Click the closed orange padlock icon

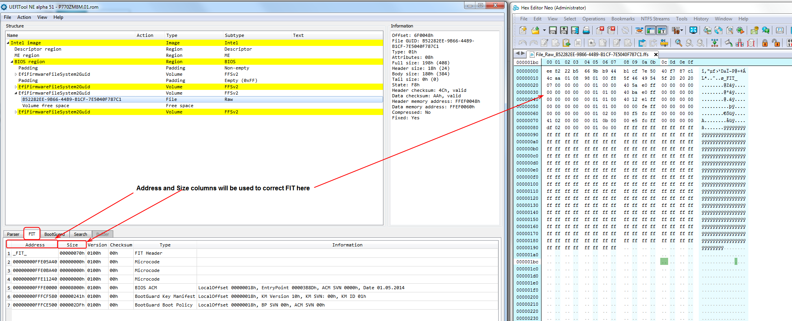point(765,43)
